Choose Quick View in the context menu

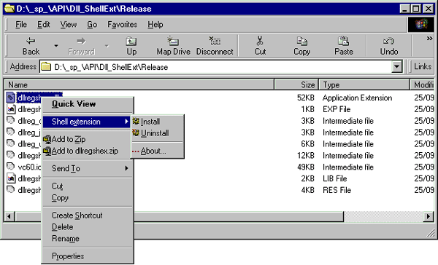88,104
